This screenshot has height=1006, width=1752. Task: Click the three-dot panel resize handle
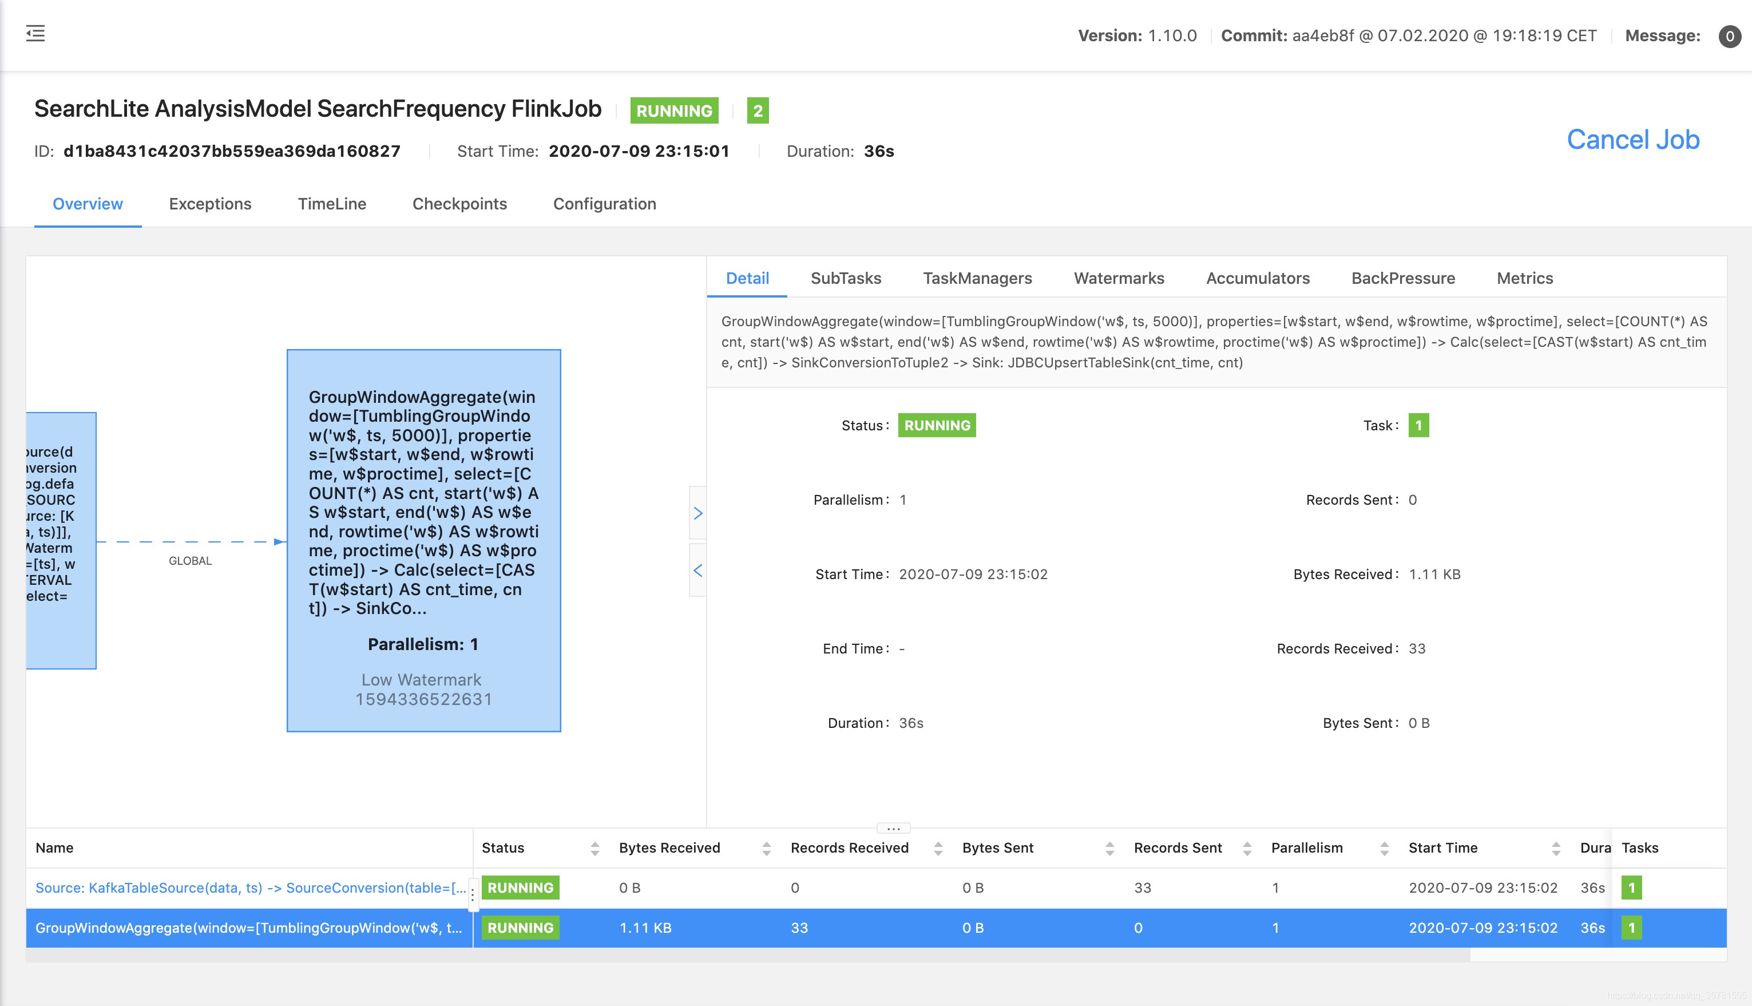click(x=893, y=827)
